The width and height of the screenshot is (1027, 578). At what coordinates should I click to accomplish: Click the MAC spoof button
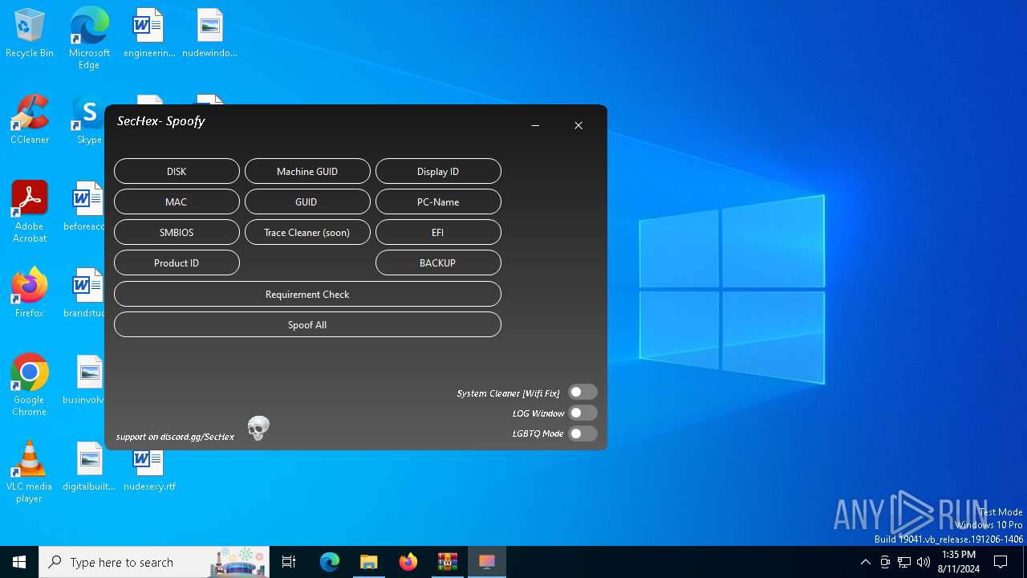(177, 201)
